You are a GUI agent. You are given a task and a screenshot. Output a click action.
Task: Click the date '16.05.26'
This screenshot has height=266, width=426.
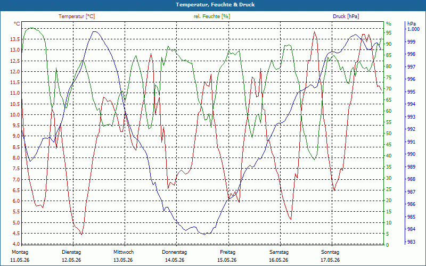coord(278,260)
